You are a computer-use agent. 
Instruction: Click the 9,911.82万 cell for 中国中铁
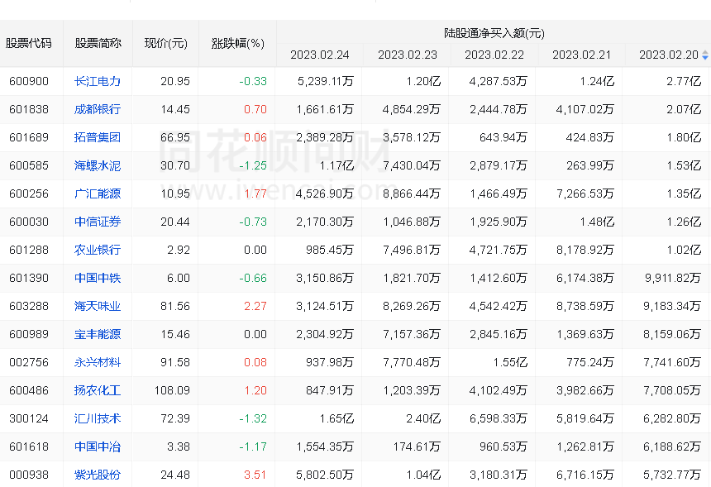click(673, 278)
